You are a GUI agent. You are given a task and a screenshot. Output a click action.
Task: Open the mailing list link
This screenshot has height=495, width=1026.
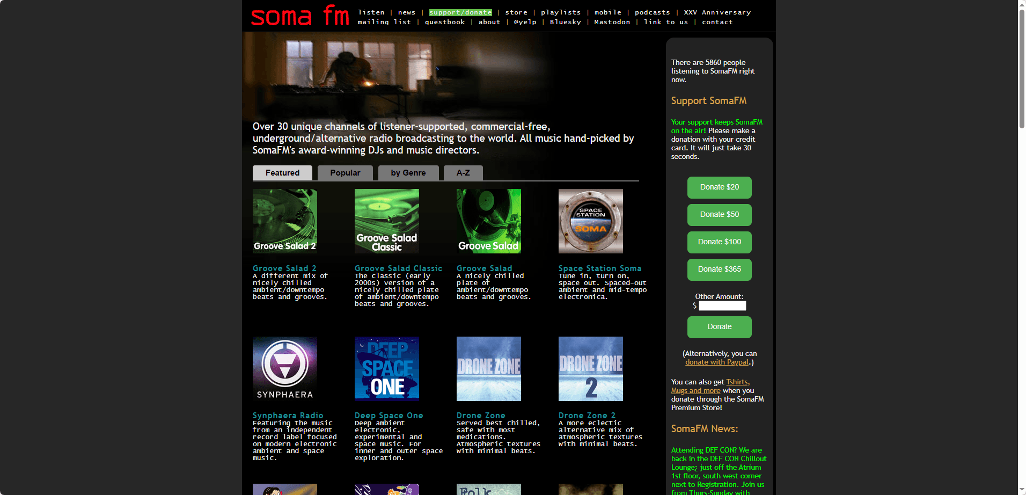(x=384, y=22)
